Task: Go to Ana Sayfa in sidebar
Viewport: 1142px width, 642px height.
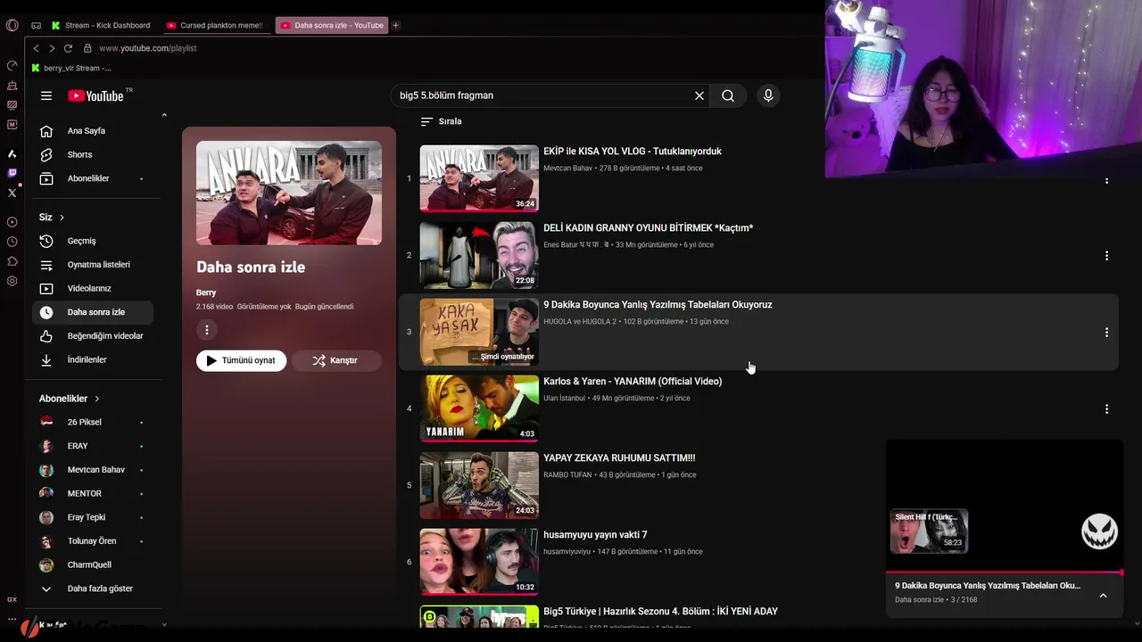Action: 92,131
